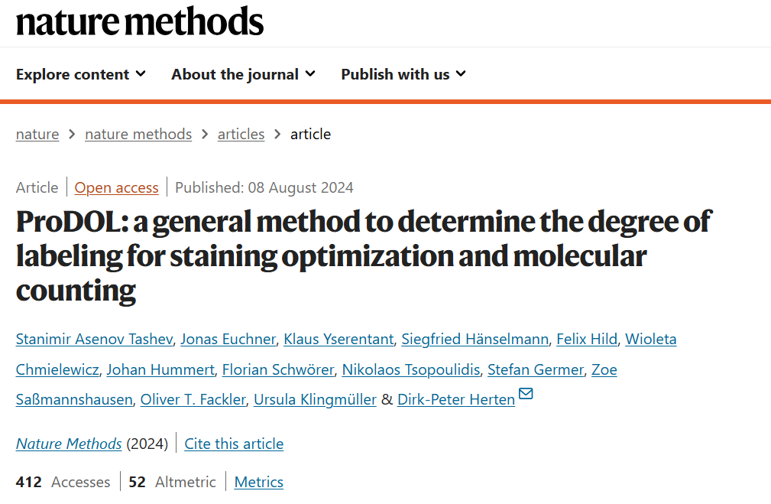Click Cite this article
The width and height of the screenshot is (771, 504).
coord(234,444)
